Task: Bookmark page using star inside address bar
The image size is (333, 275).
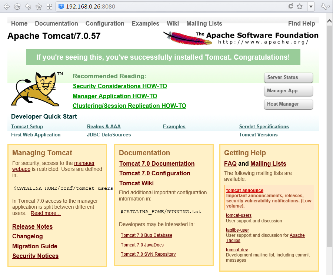Action: [x=300, y=6]
